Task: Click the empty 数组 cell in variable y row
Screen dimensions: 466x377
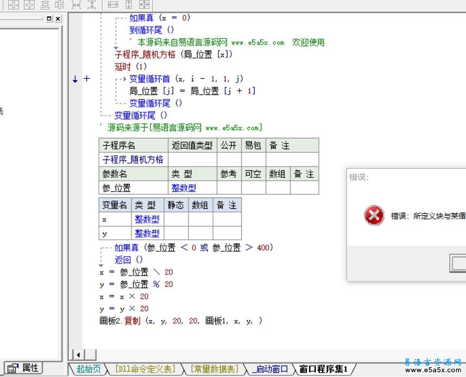Action: point(200,233)
